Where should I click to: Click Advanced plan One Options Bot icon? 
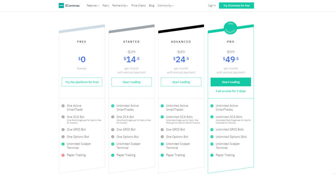(162, 137)
